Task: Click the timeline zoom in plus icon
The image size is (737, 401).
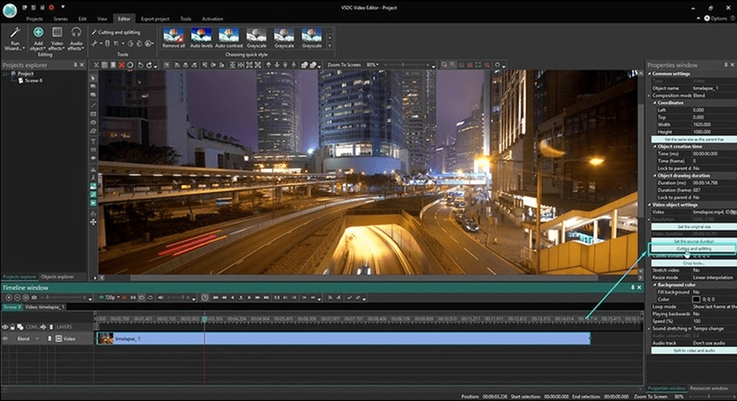Action: pyautogui.click(x=8, y=298)
